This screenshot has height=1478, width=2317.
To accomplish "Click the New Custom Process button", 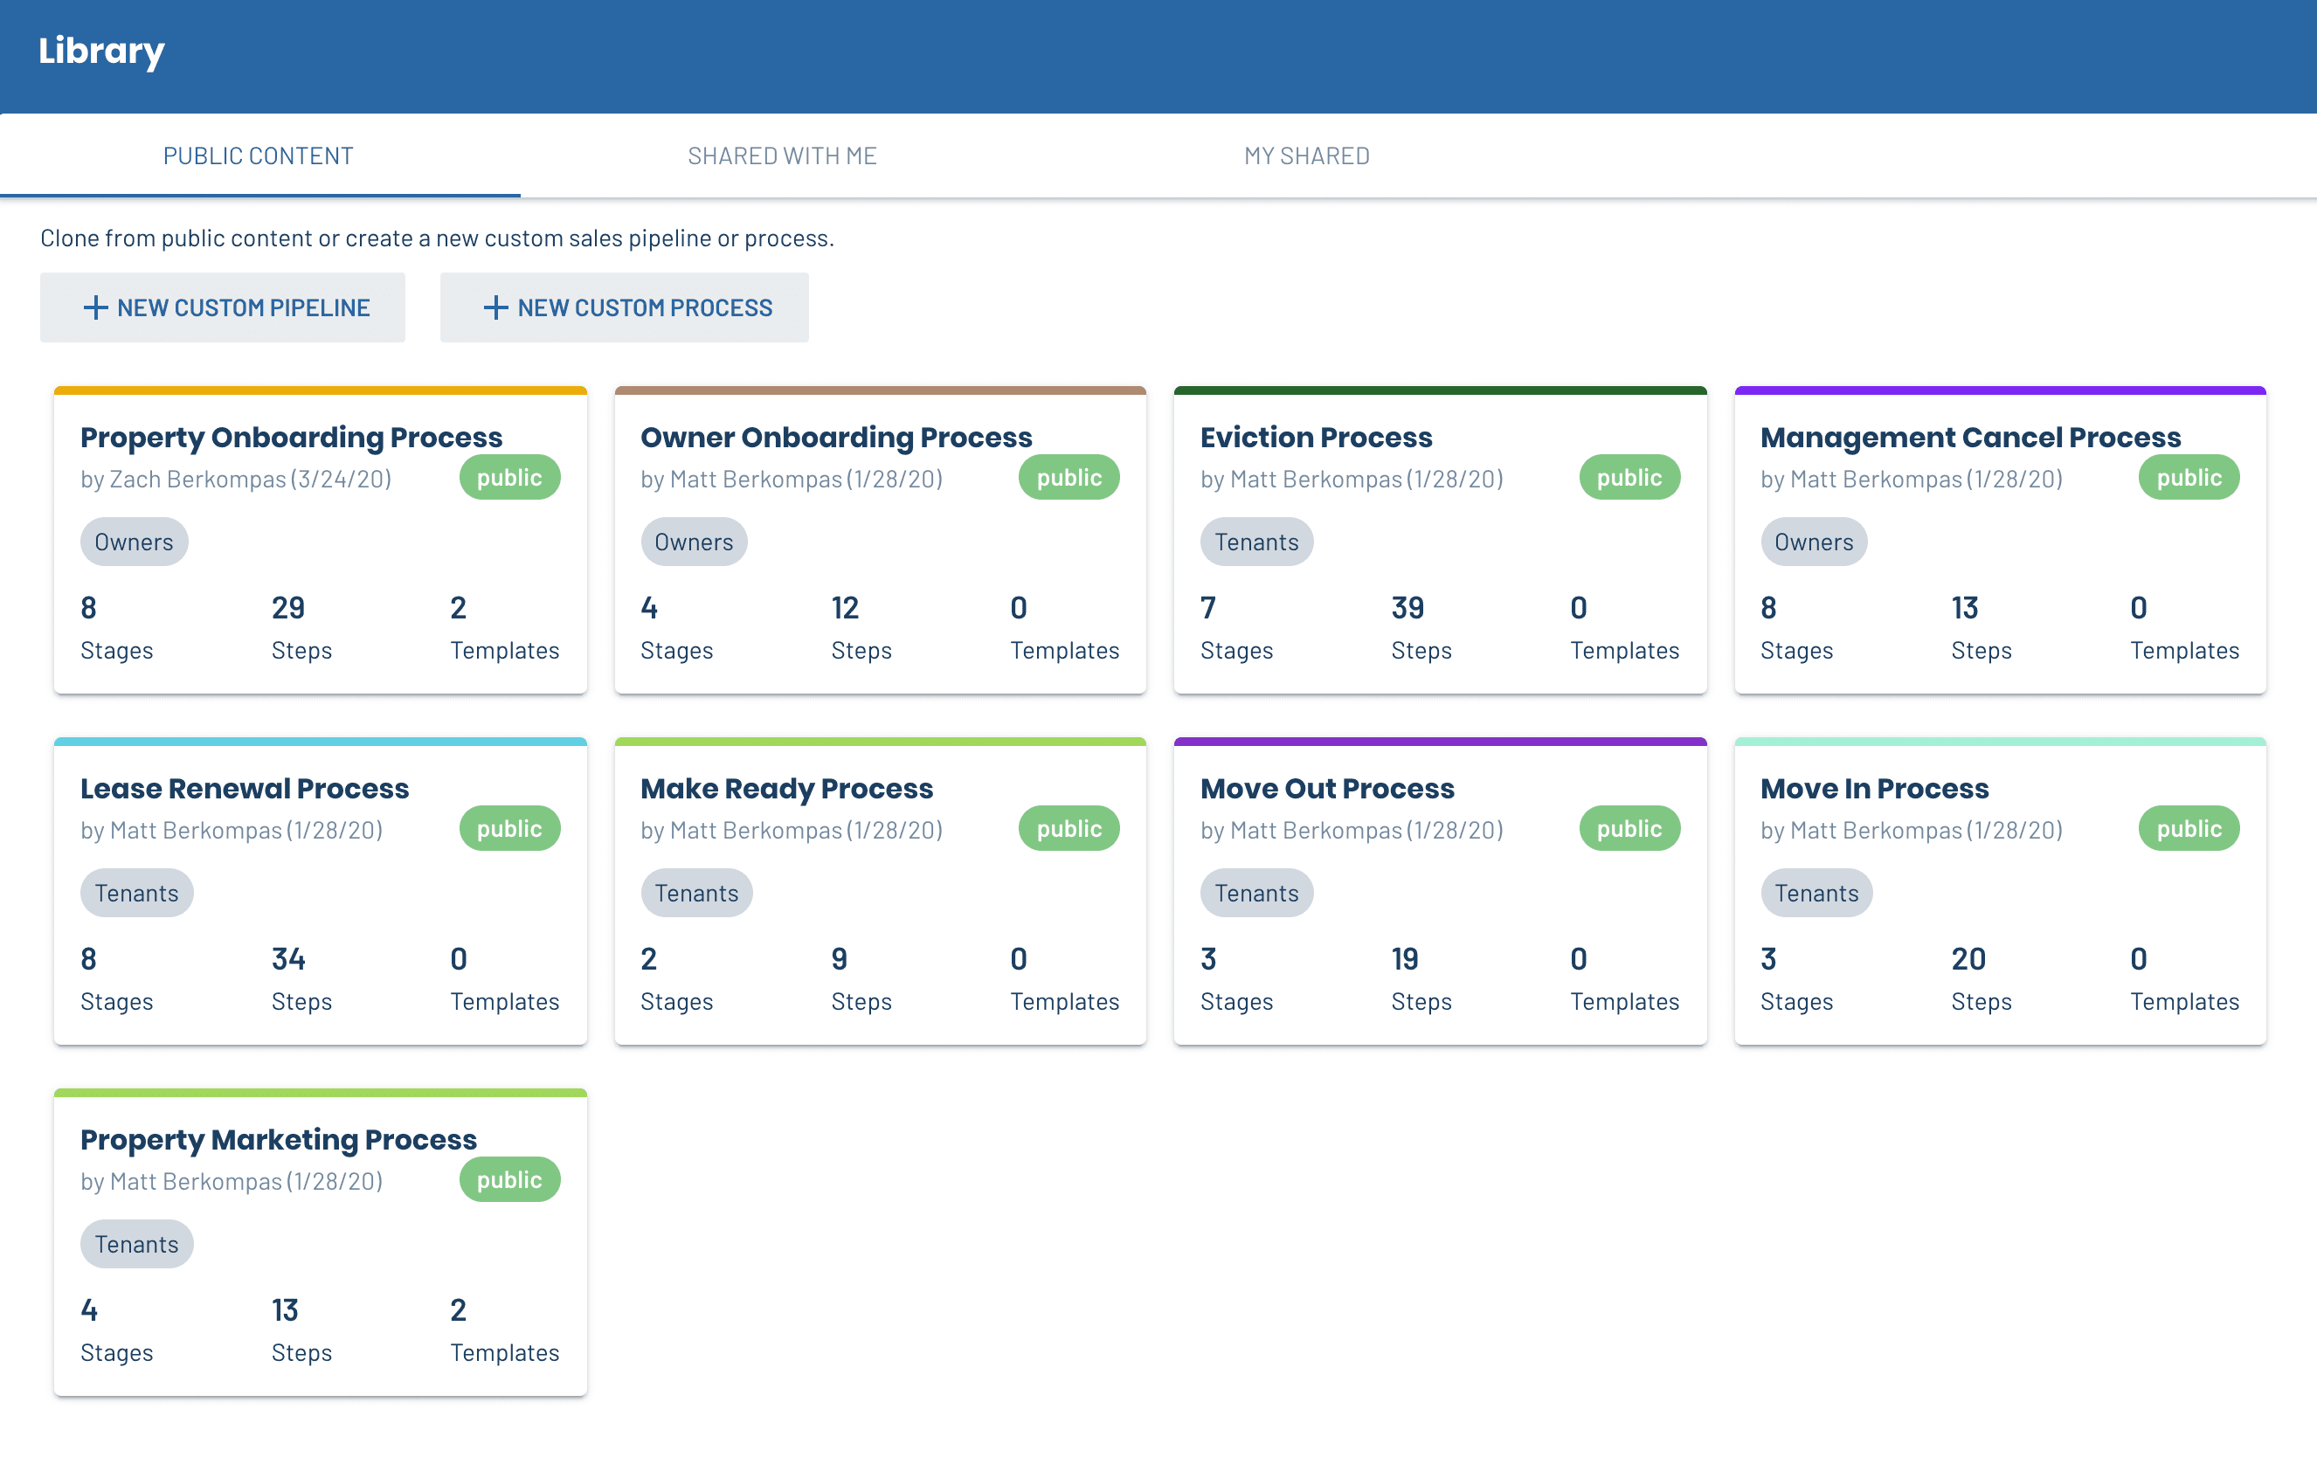I will coord(624,307).
